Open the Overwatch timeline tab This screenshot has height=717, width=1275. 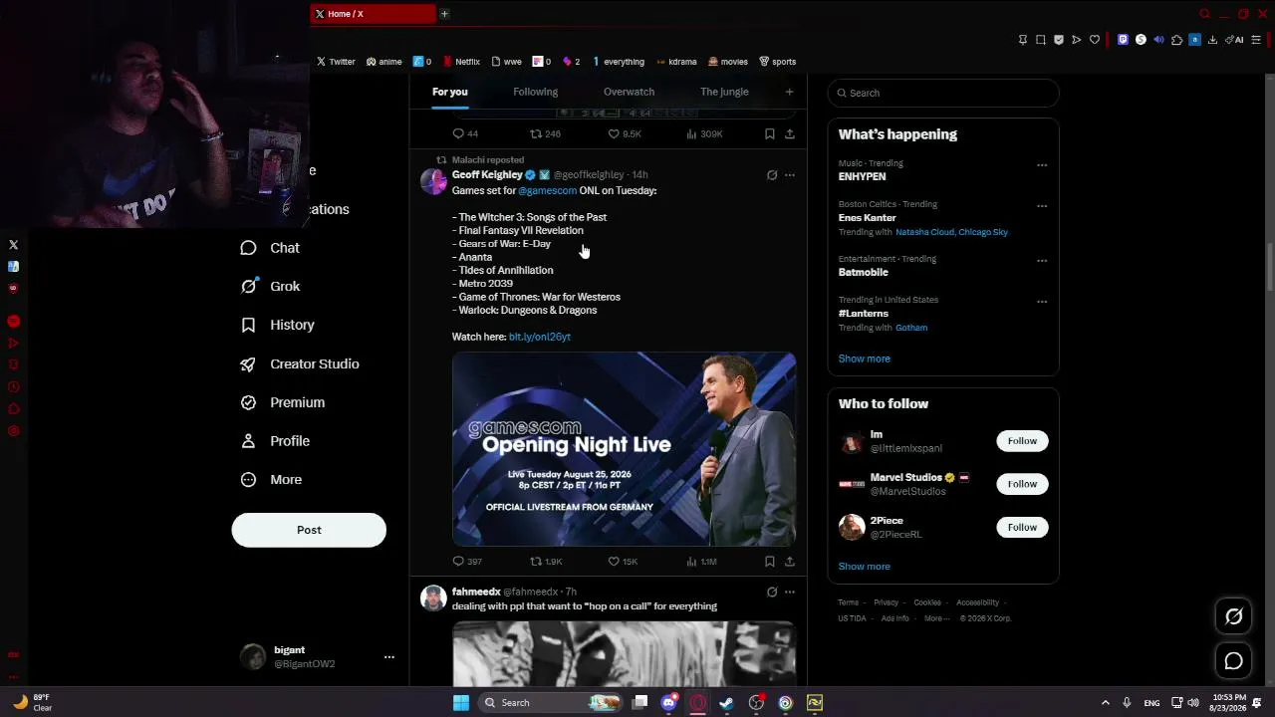pos(629,92)
